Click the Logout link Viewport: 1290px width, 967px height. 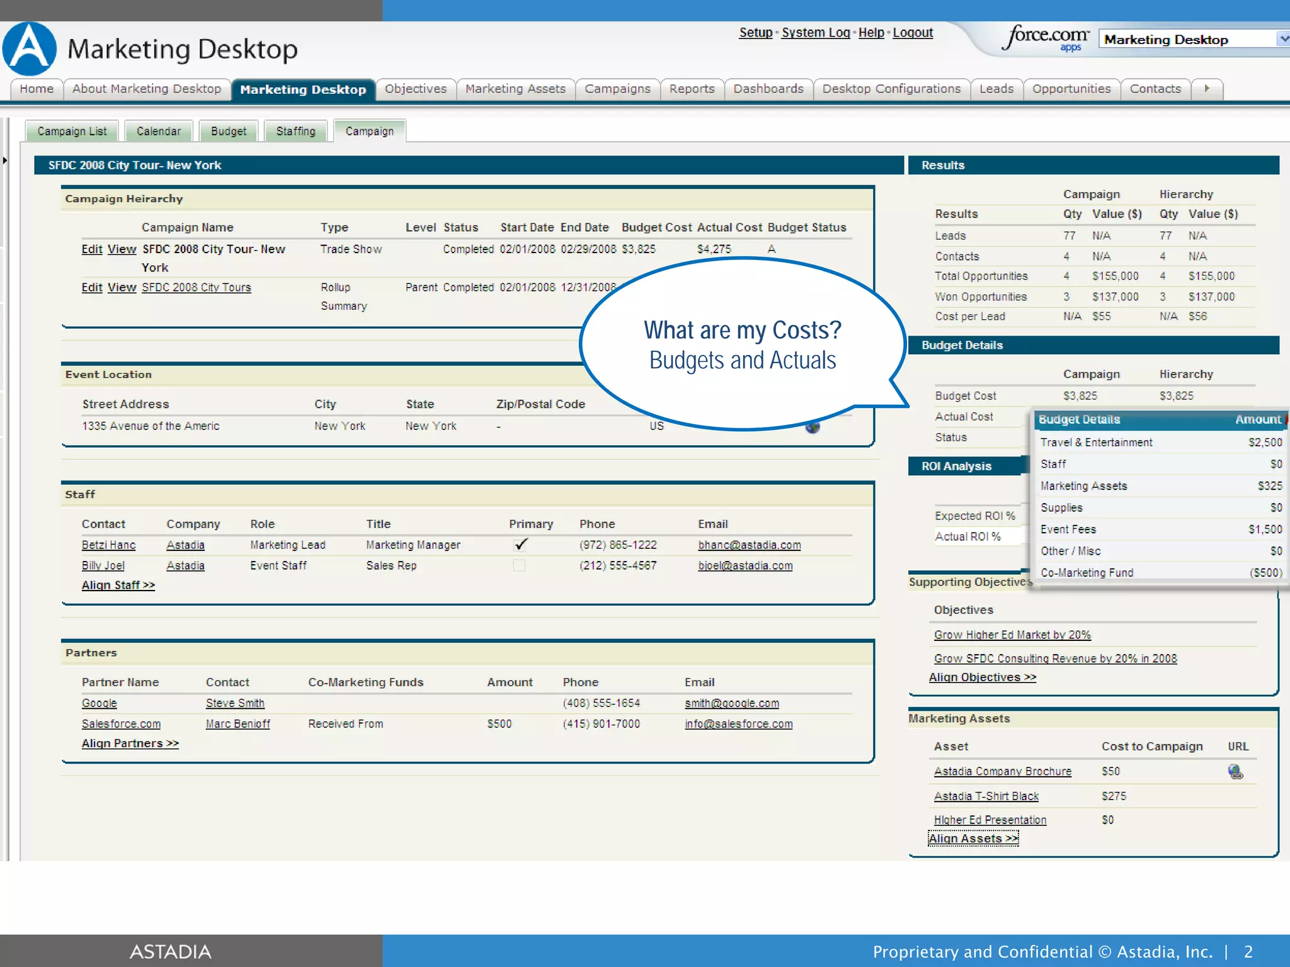point(913,33)
